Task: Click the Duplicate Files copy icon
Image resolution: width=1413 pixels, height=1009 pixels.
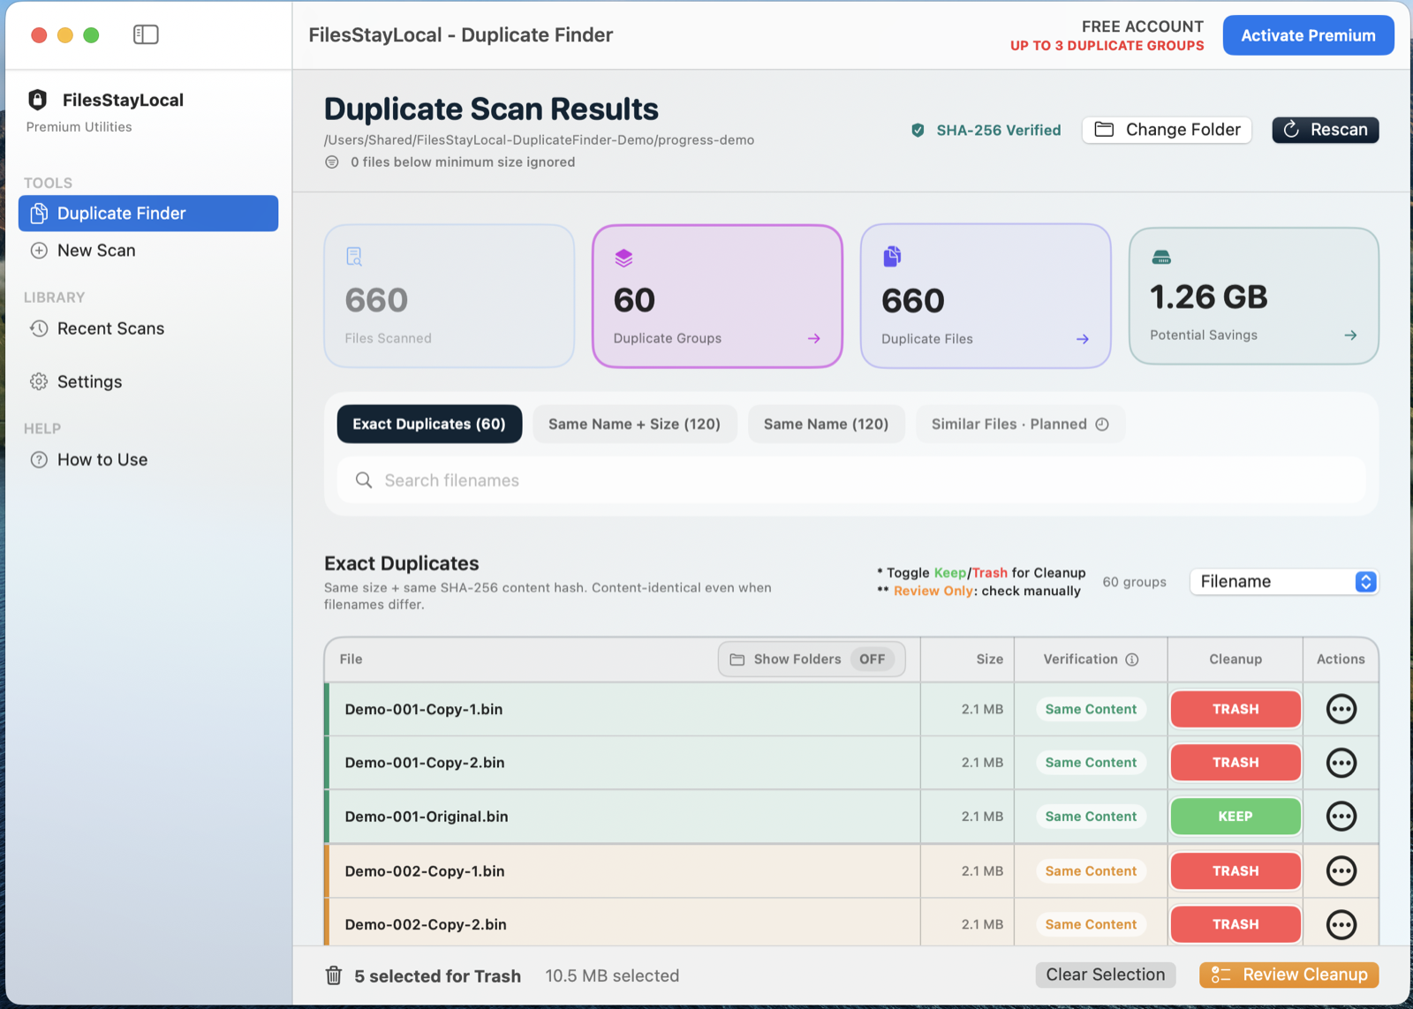Action: coord(892,257)
